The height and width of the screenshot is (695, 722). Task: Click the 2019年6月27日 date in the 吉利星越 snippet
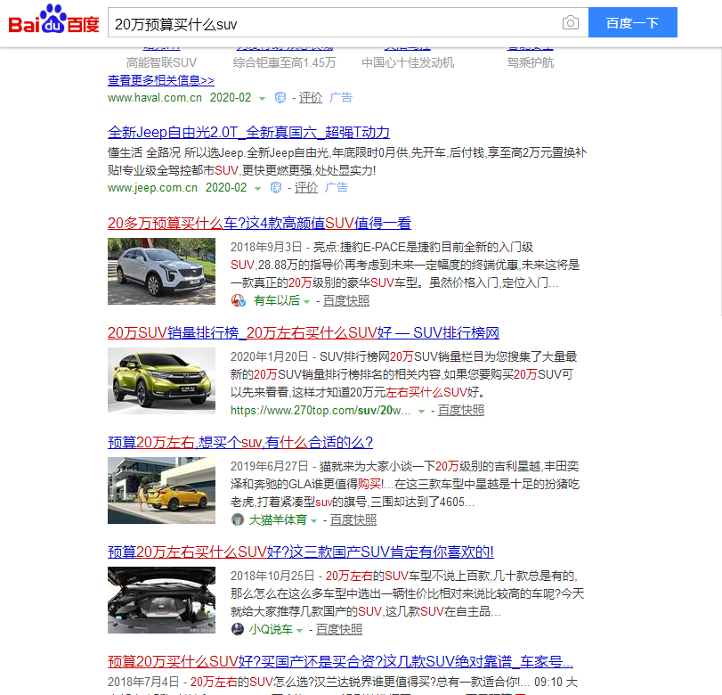tap(270, 466)
